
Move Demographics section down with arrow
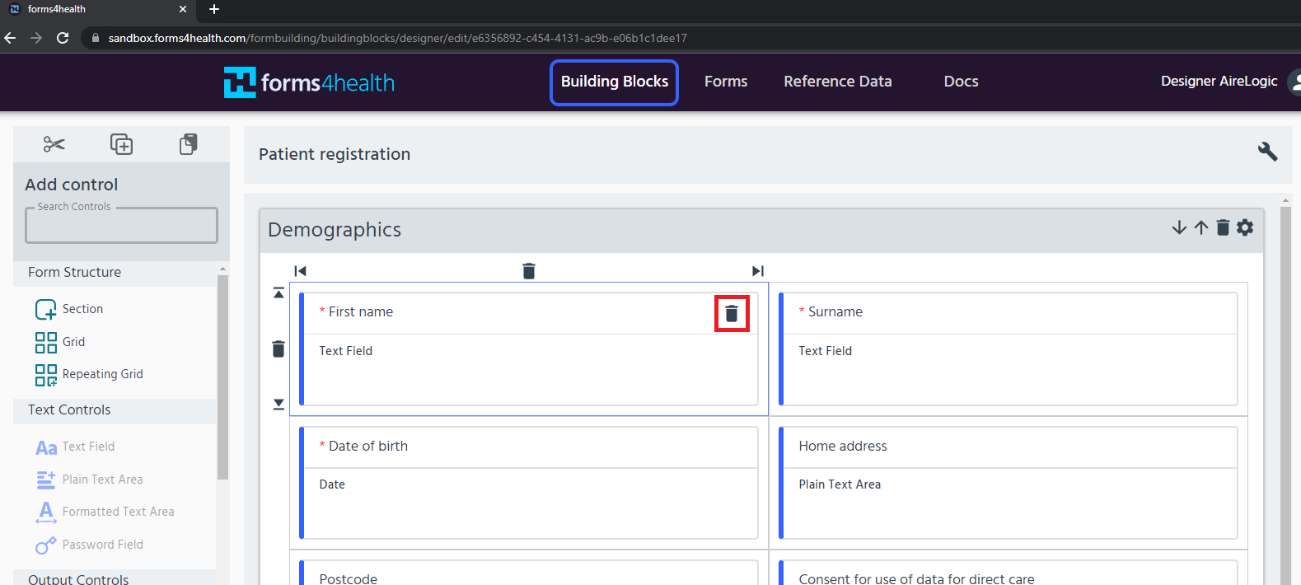point(1179,227)
